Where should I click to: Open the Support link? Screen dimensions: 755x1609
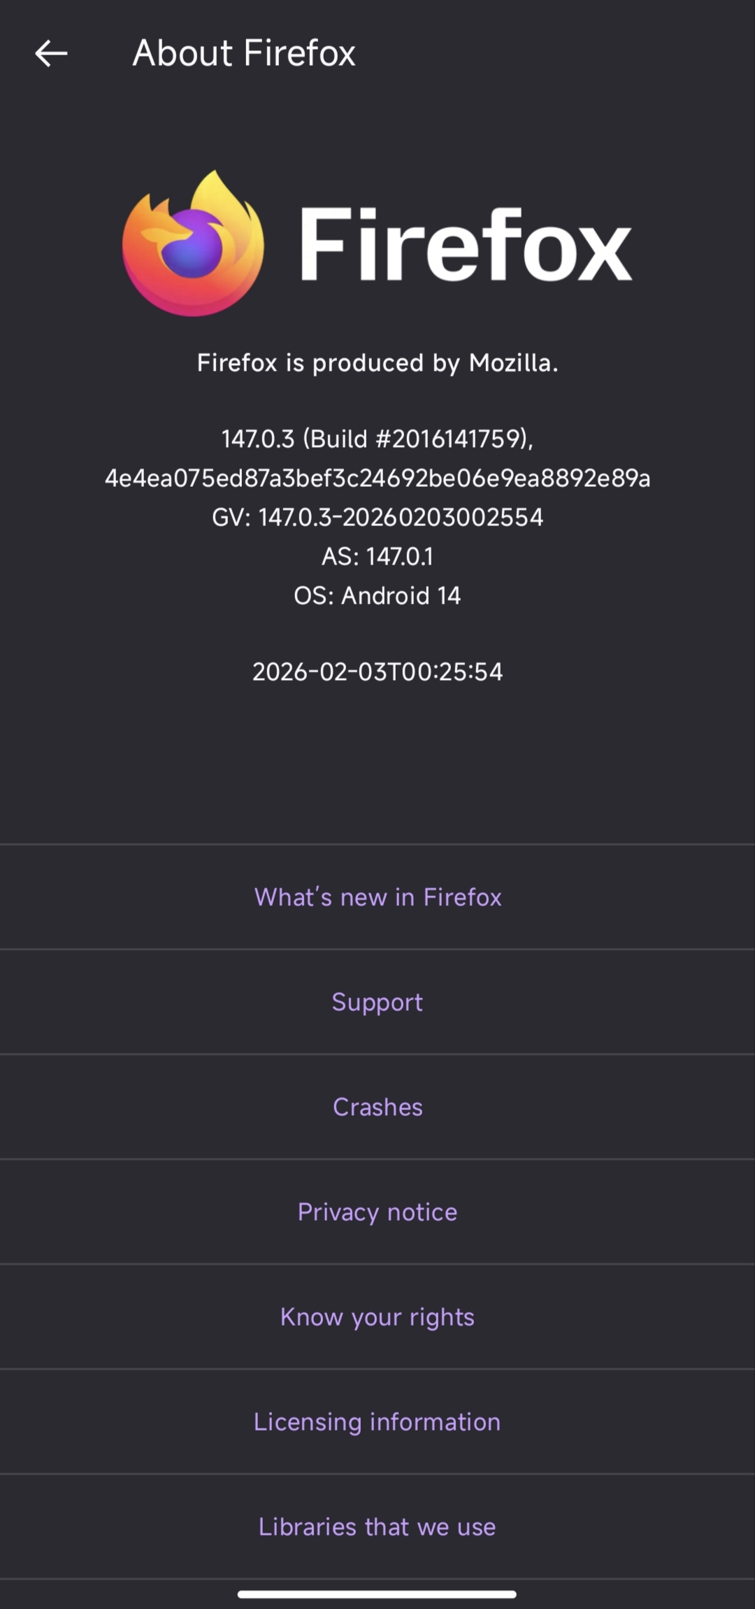pos(377,1002)
